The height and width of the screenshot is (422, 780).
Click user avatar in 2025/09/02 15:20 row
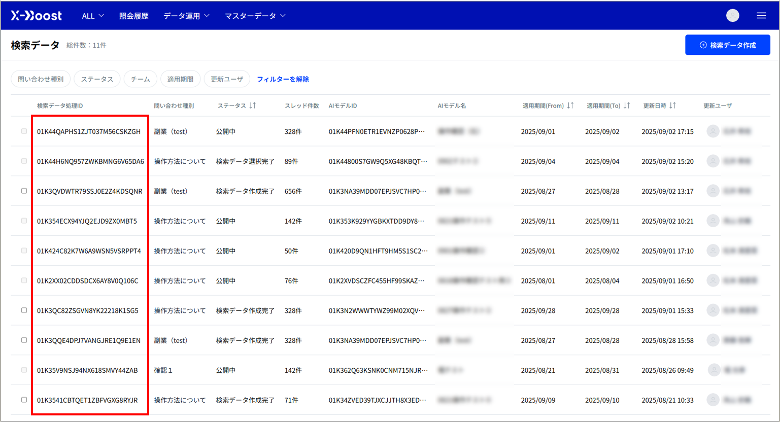713,161
